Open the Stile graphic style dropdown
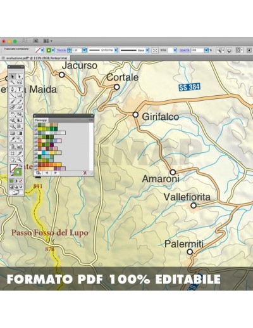The height and width of the screenshot is (328, 253). coord(175,50)
